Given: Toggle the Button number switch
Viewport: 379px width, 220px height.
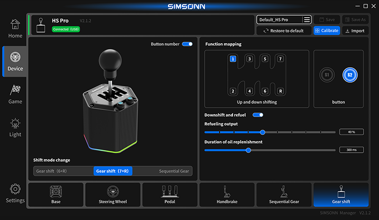Looking at the screenshot, I should [x=187, y=44].
